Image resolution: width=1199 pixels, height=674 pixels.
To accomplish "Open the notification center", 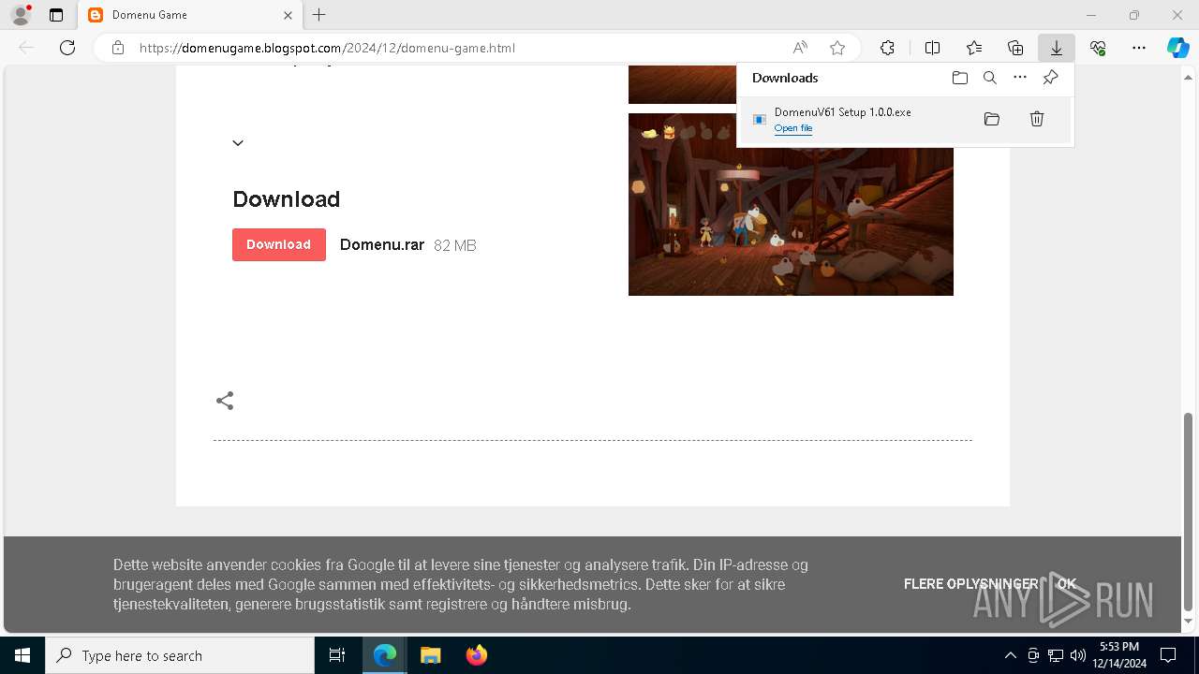I will tap(1168, 655).
